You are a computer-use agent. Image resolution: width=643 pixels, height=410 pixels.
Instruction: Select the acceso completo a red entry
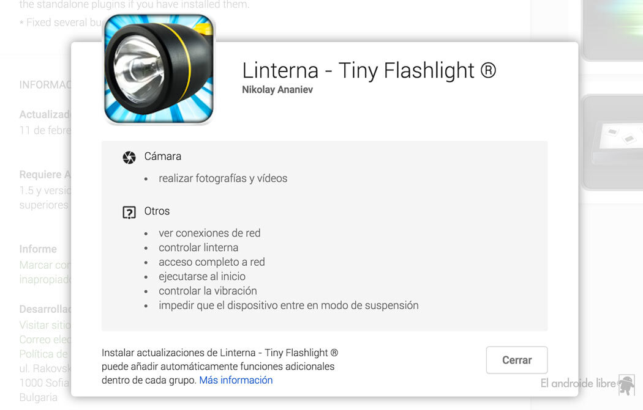(x=212, y=262)
